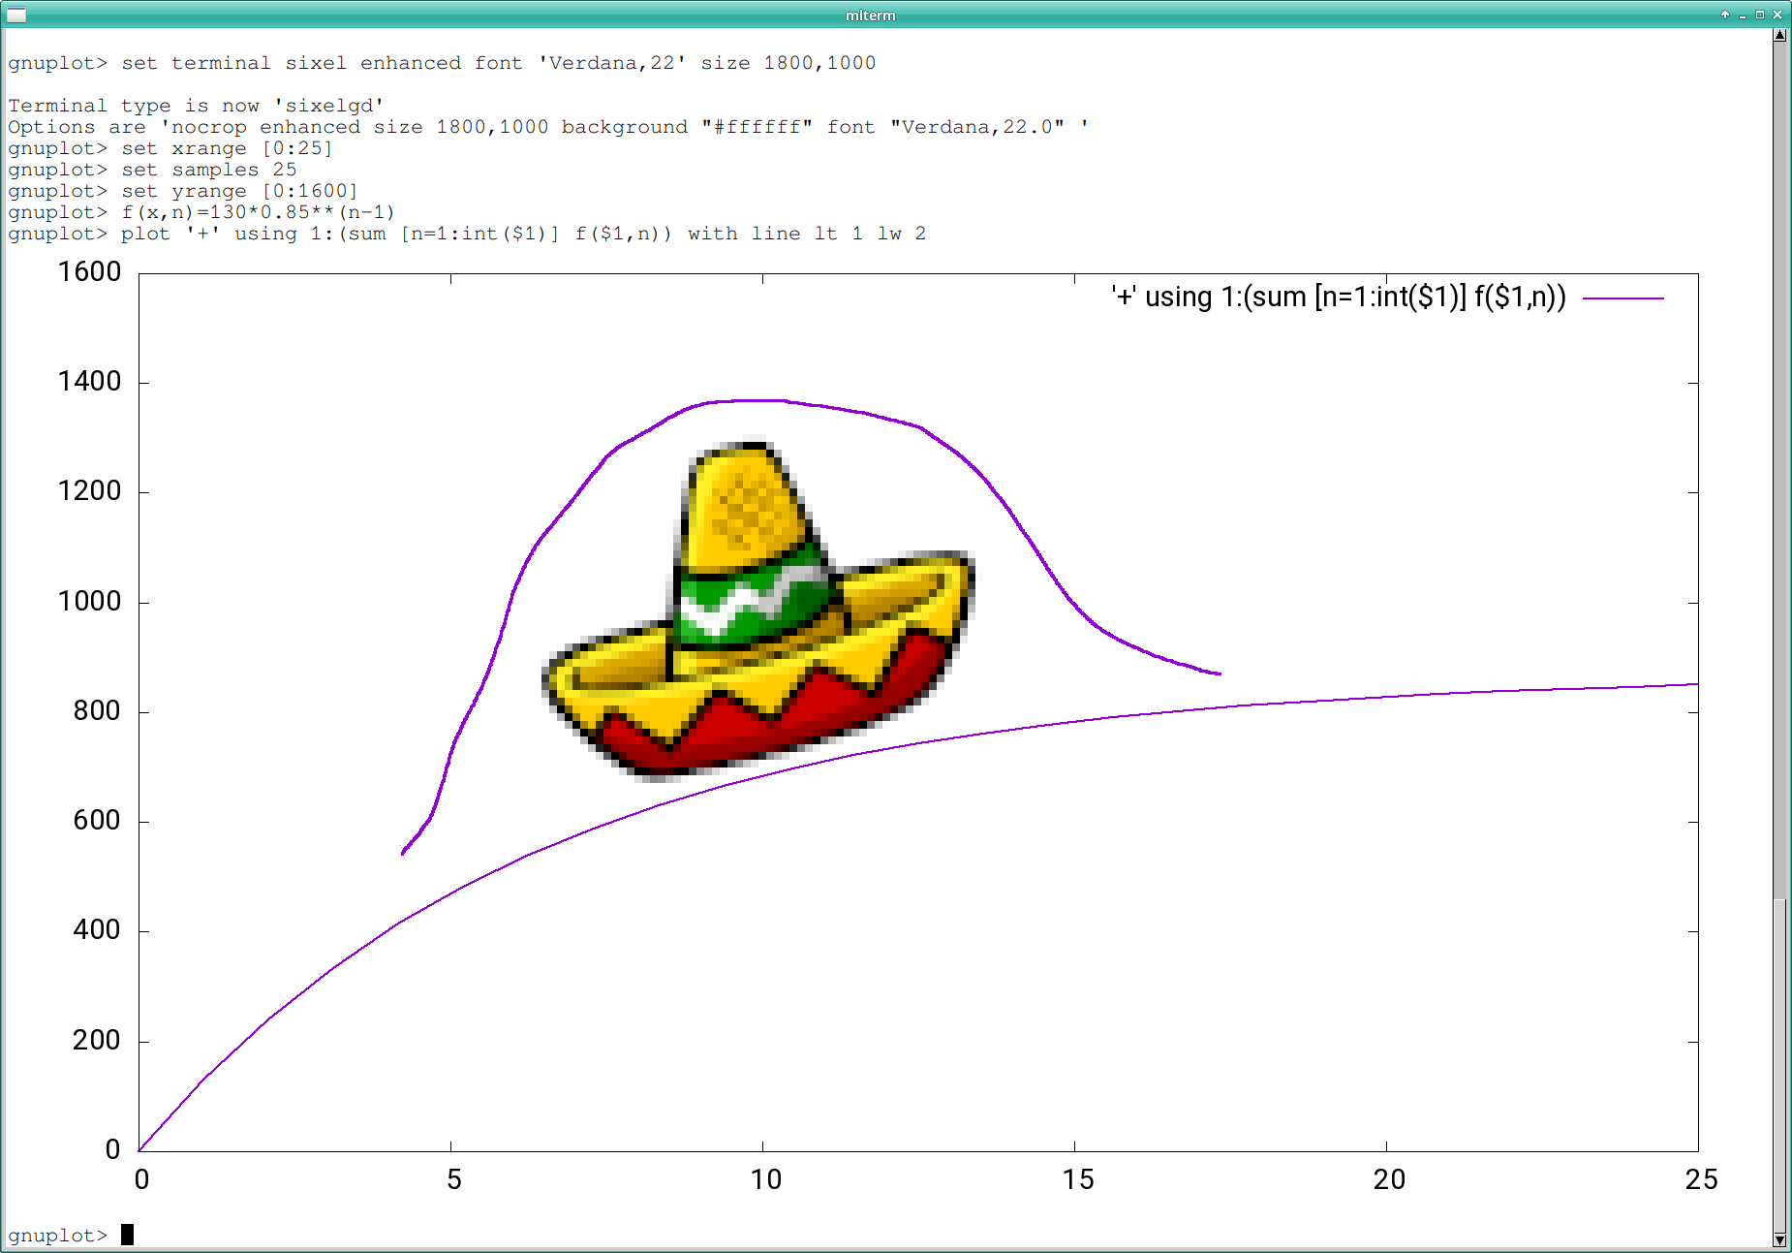Maximize the mlterm window
This screenshot has width=1792, height=1253.
point(1760,15)
